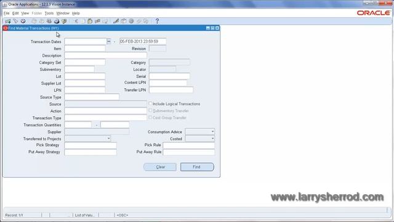The width and height of the screenshot is (394, 222).
Task: Click the Description input field
Action: tap(105, 55)
